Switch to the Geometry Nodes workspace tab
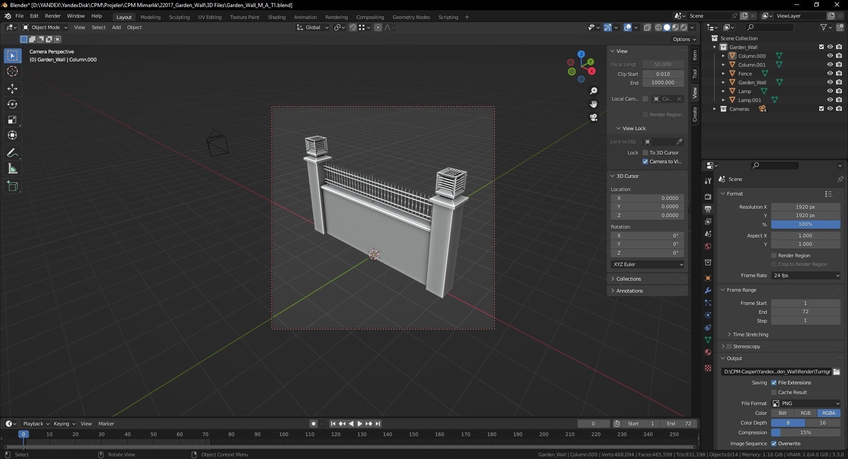 click(x=411, y=17)
